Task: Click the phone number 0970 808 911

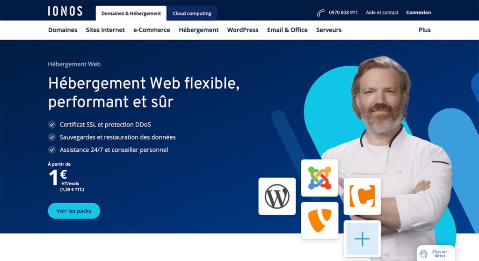Action: coord(343,13)
